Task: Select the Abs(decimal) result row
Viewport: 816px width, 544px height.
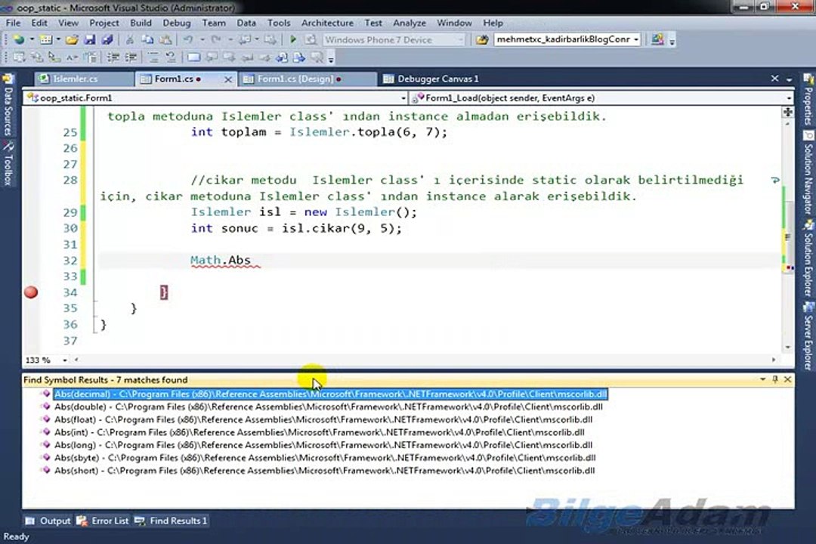Action: [330, 394]
